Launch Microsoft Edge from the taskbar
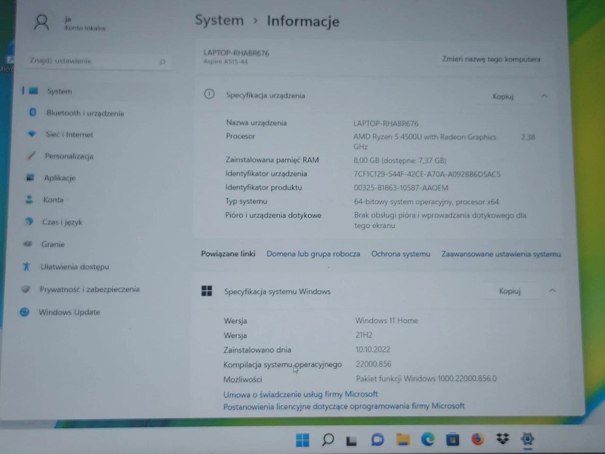The image size is (605, 454). pyautogui.click(x=428, y=439)
